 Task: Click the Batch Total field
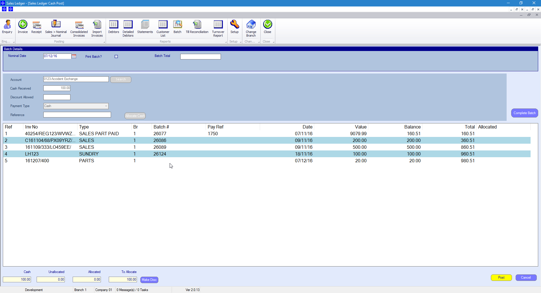point(200,57)
